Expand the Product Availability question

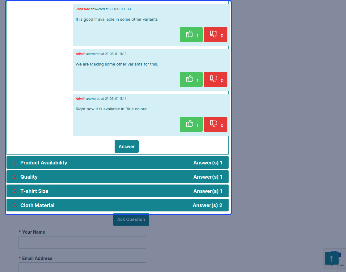coord(117,163)
